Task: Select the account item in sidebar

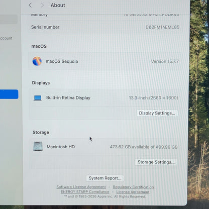Action: point(6,38)
